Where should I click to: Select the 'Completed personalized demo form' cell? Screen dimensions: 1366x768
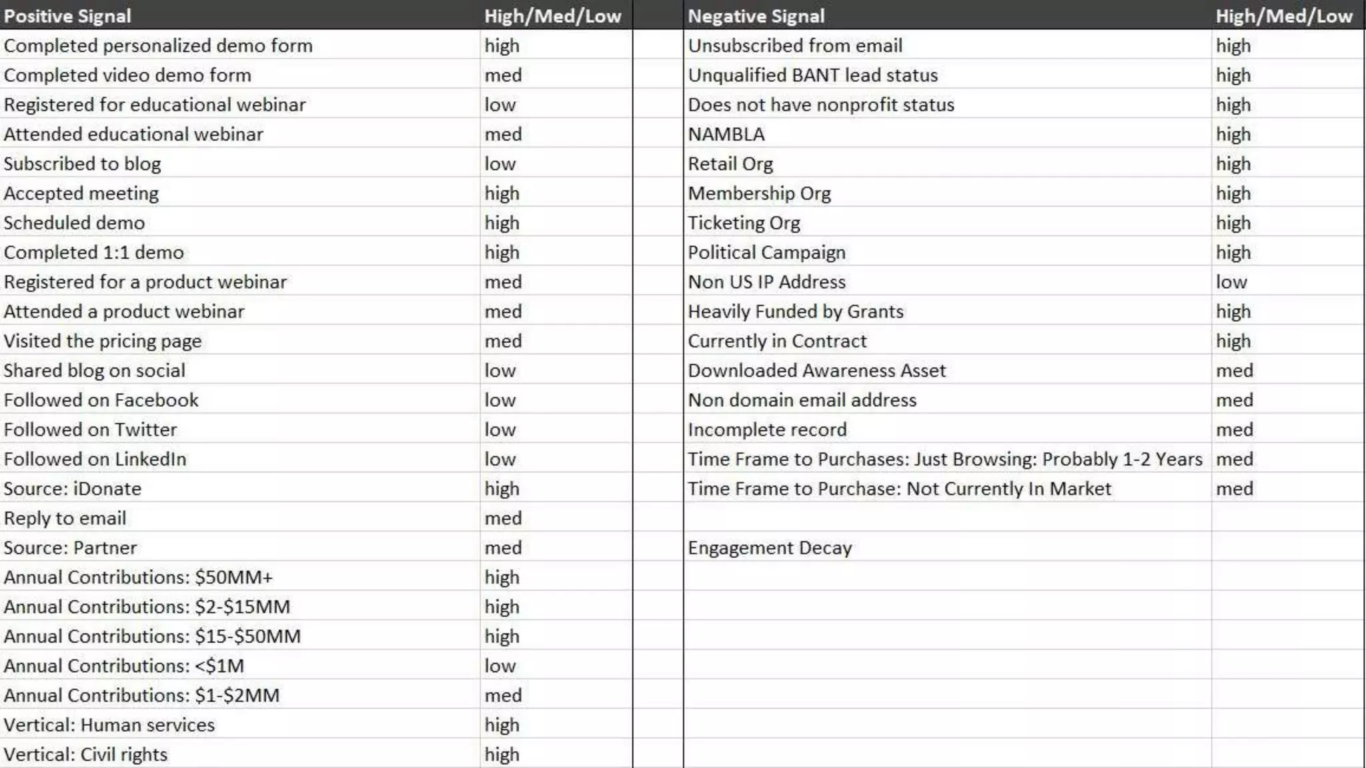point(158,45)
